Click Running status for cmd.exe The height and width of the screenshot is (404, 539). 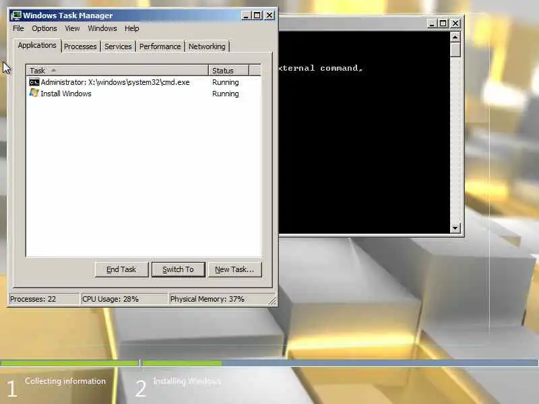pyautogui.click(x=225, y=82)
